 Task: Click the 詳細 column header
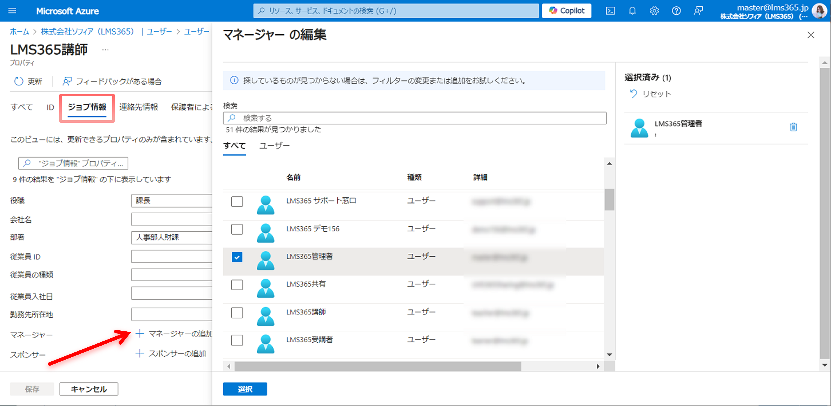click(480, 177)
